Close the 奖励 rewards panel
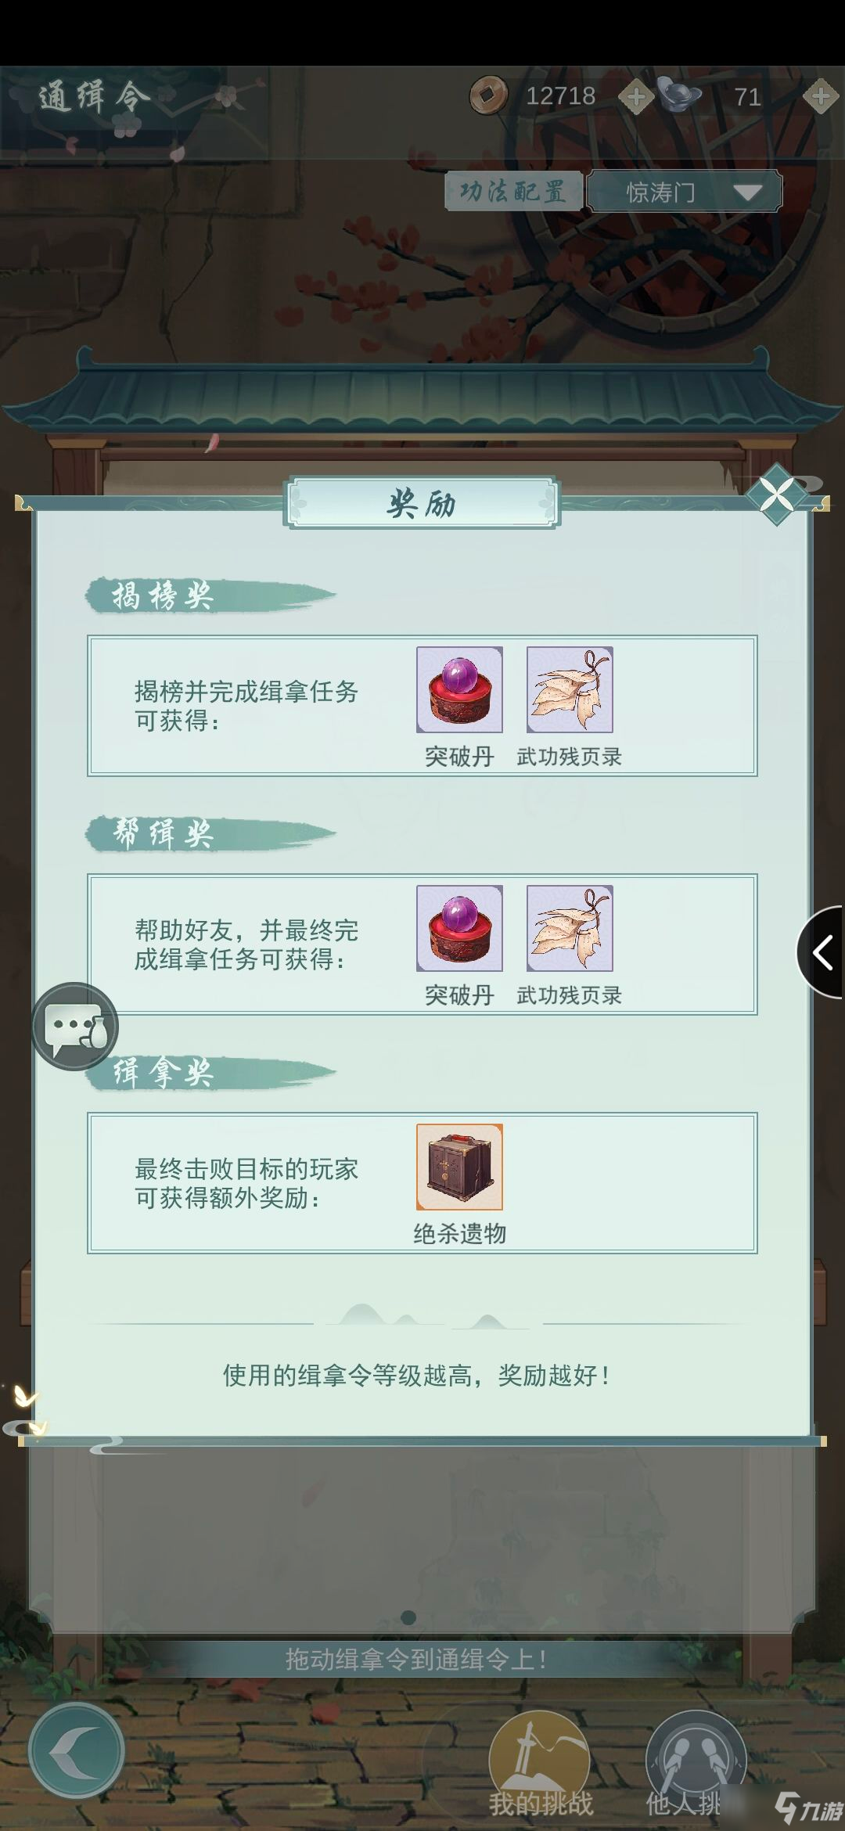 (x=776, y=494)
